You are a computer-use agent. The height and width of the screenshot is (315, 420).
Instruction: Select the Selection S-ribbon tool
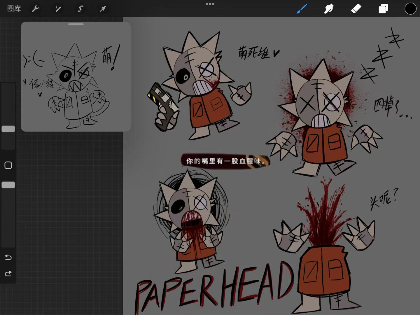80,9
